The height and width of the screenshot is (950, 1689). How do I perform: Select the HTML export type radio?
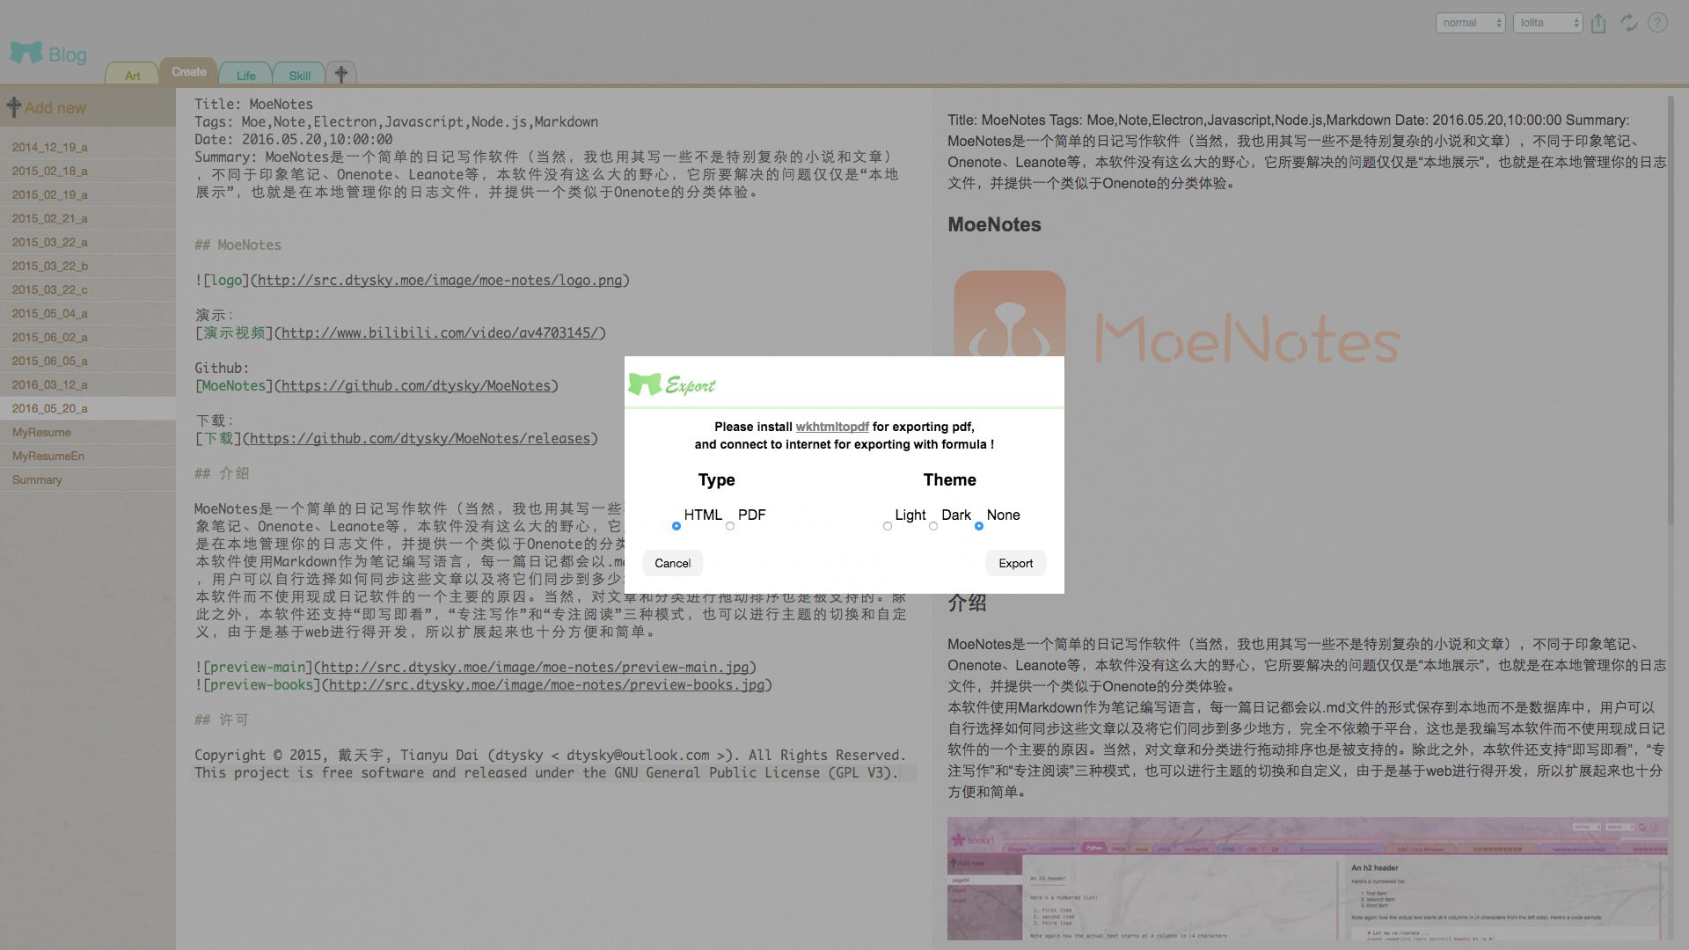676,526
